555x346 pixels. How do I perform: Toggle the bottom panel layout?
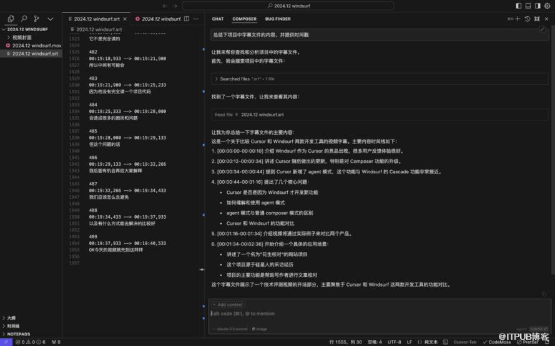(528, 6)
